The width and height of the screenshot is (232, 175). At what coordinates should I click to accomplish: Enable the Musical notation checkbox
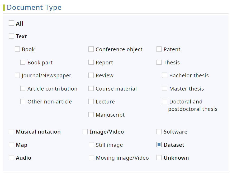[x=11, y=131]
